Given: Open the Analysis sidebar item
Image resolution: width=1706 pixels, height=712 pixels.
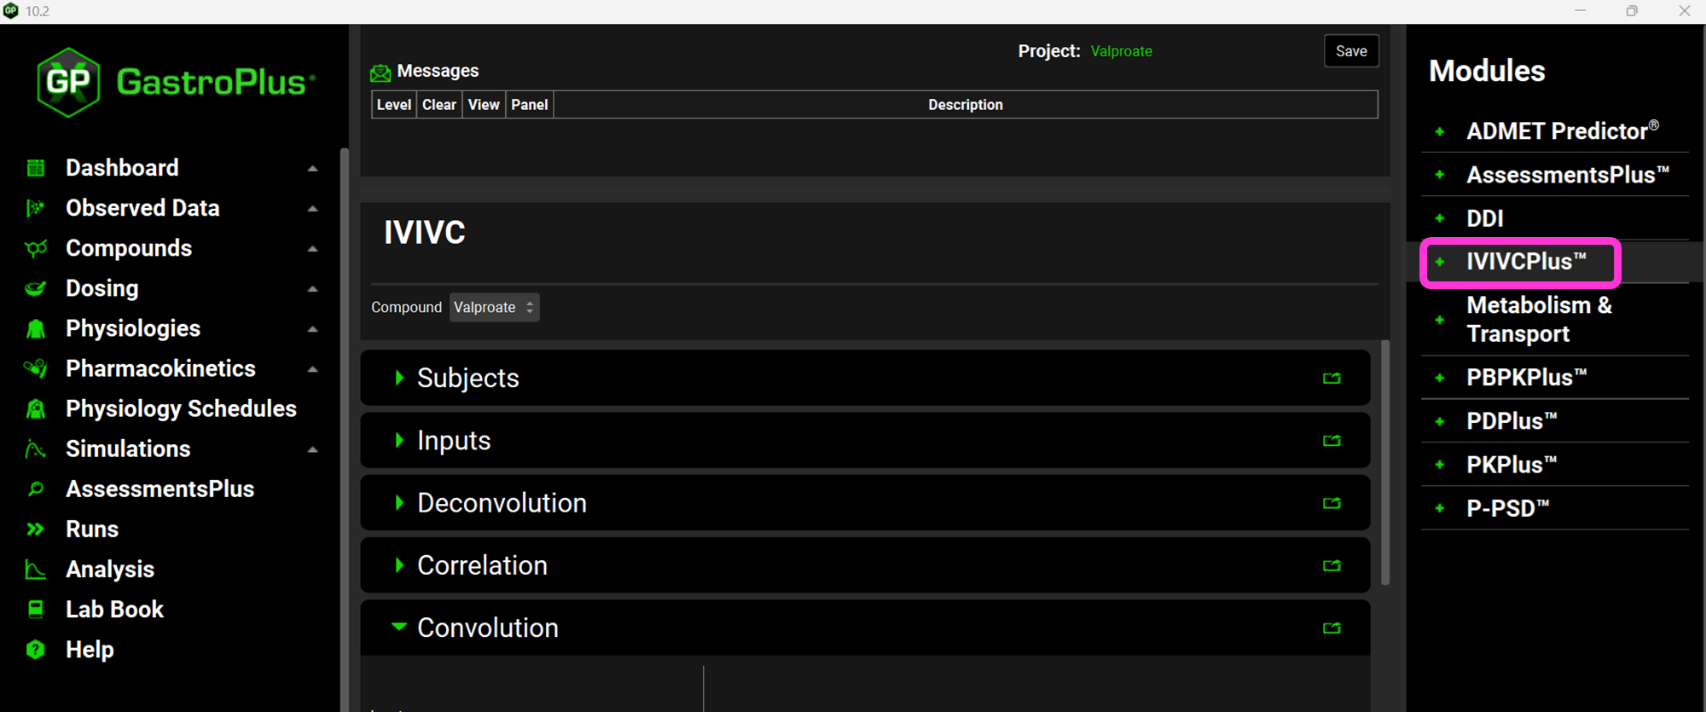Looking at the screenshot, I should click(x=110, y=570).
